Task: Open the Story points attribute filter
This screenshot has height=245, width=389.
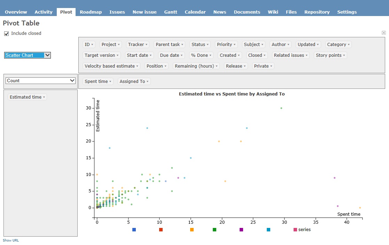Action: tap(330, 55)
